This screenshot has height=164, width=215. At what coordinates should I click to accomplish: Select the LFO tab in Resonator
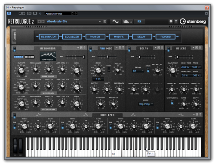coord(29,57)
